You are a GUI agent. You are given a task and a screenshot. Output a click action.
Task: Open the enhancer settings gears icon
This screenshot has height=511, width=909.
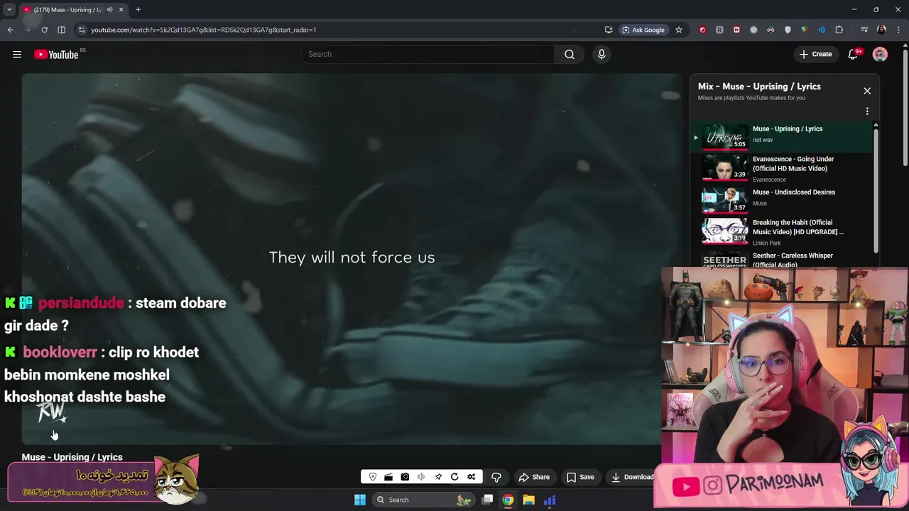[471, 477]
